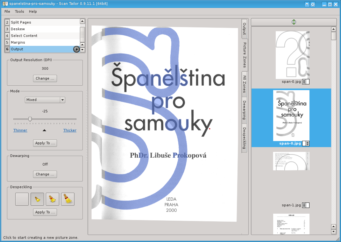Click the round title bar button beside the up-arrow

click(313, 4)
